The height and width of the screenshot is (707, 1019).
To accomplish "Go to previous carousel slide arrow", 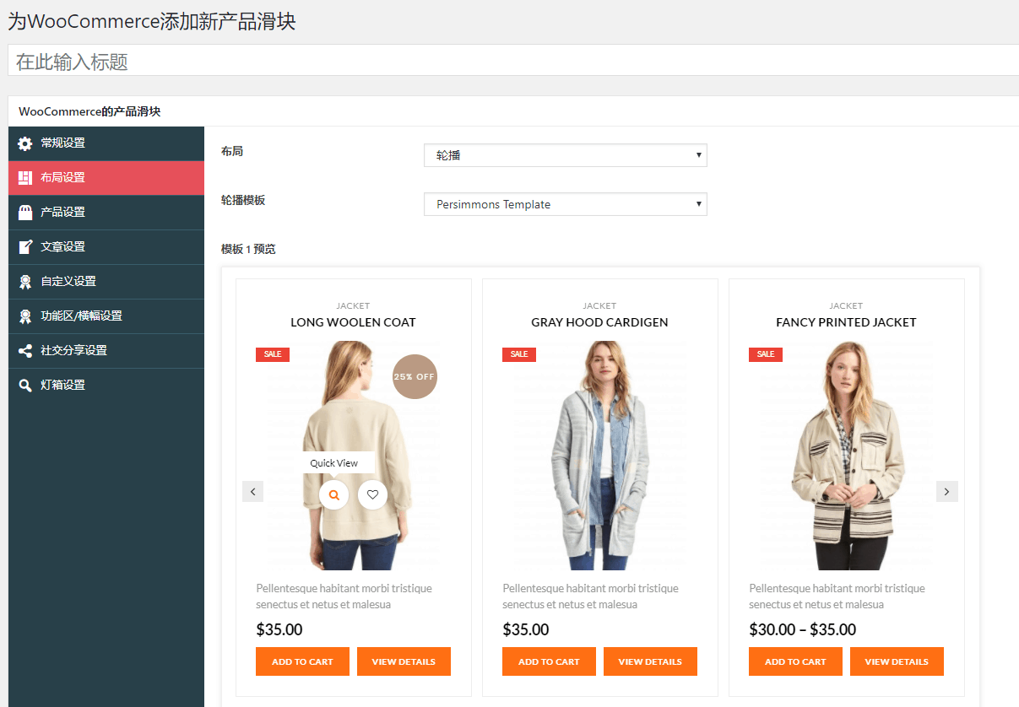I will click(252, 491).
